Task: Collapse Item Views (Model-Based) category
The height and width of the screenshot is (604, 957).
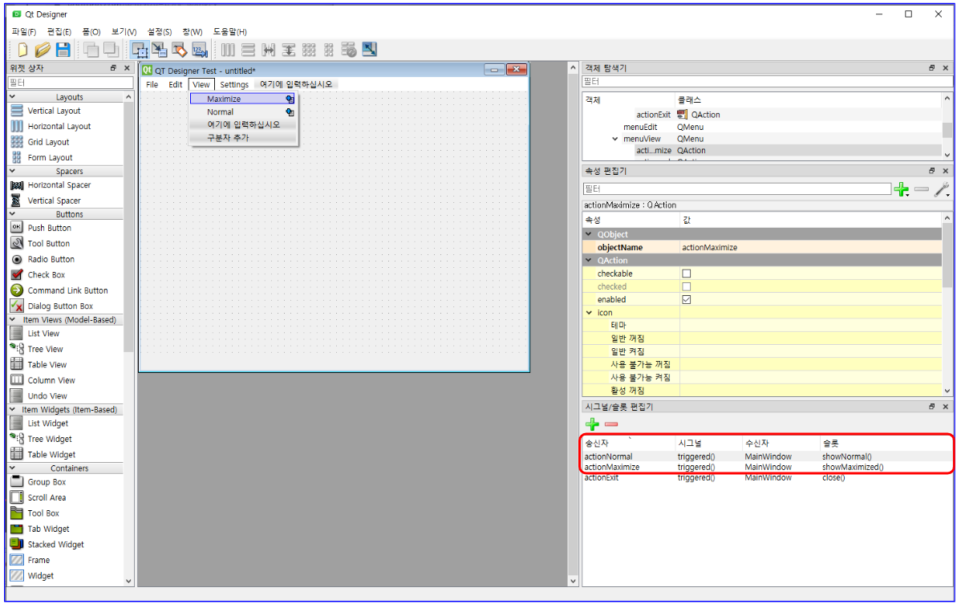Action: point(12,319)
